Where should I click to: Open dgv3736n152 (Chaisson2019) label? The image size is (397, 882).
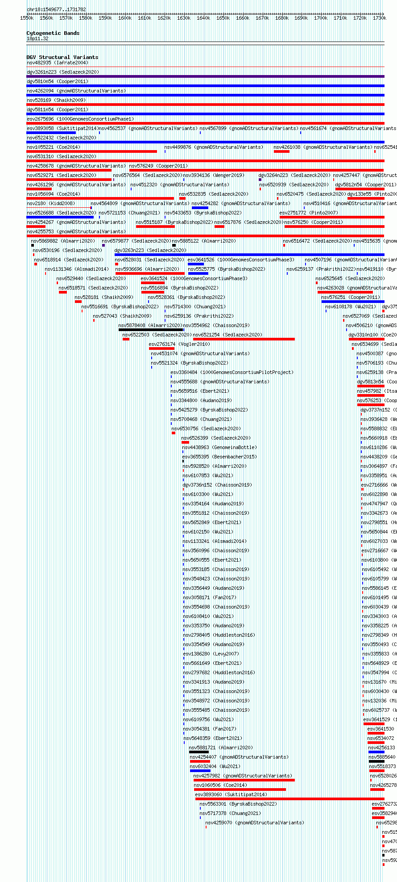(x=217, y=485)
